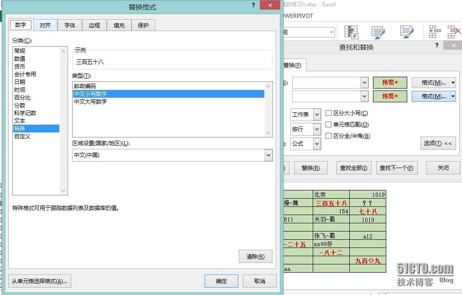462x295 pixels.
Task: Select 中文大写数字 in type list
Action: [168, 102]
